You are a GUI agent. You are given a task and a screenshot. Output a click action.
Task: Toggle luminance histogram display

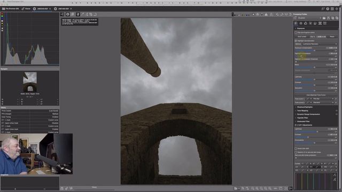coord(2,21)
